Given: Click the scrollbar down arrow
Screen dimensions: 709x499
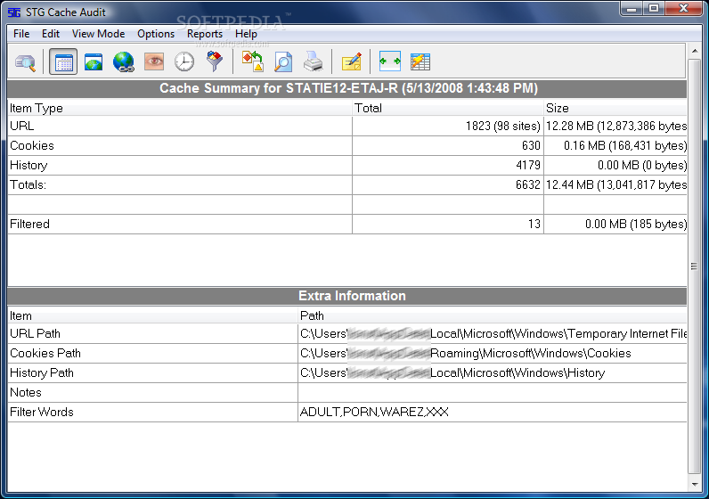Looking at the screenshot, I should click(x=695, y=485).
